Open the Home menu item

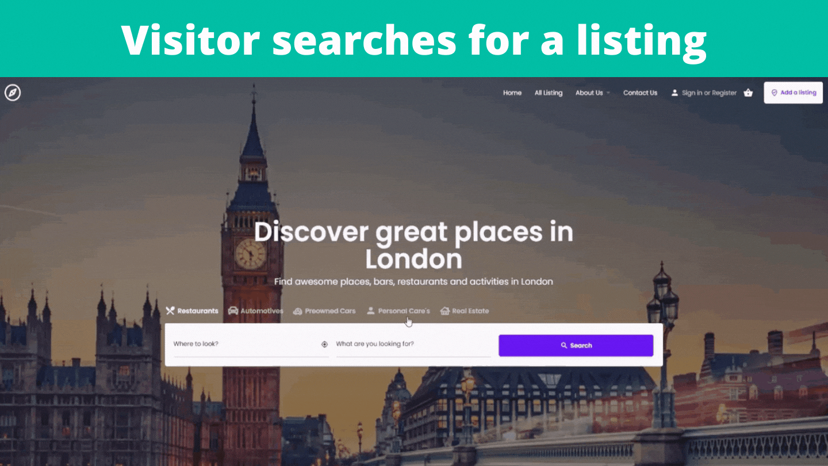(x=512, y=93)
